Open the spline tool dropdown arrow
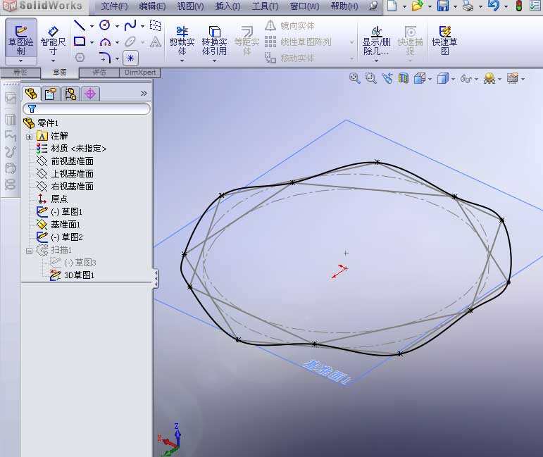Image resolution: width=543 pixels, height=457 pixels. point(142,26)
